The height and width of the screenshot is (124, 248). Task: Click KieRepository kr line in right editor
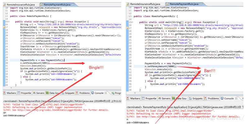(x=171, y=34)
